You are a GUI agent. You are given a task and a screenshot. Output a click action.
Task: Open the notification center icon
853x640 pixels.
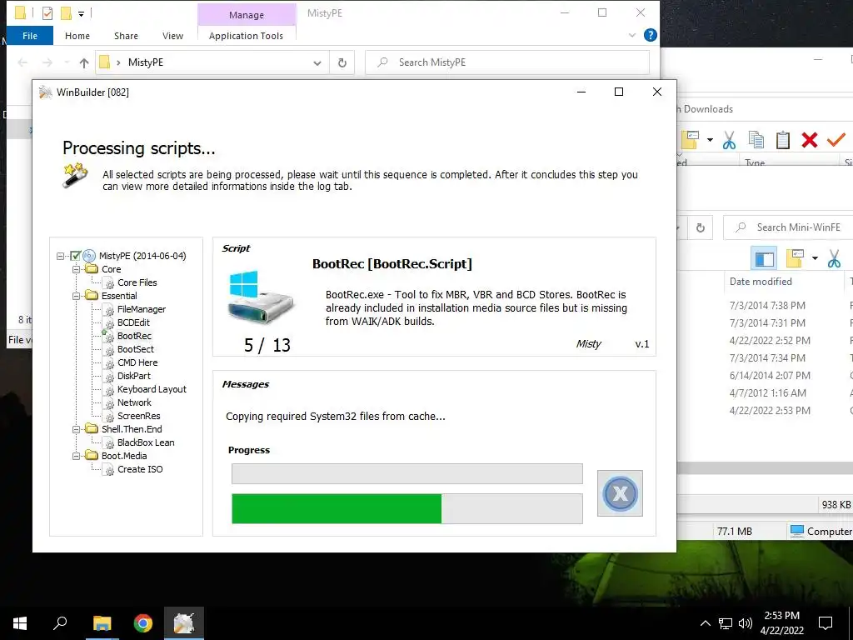coord(826,623)
